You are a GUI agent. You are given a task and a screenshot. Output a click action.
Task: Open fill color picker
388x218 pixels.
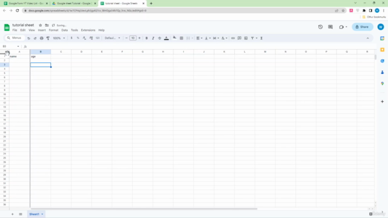175,38
